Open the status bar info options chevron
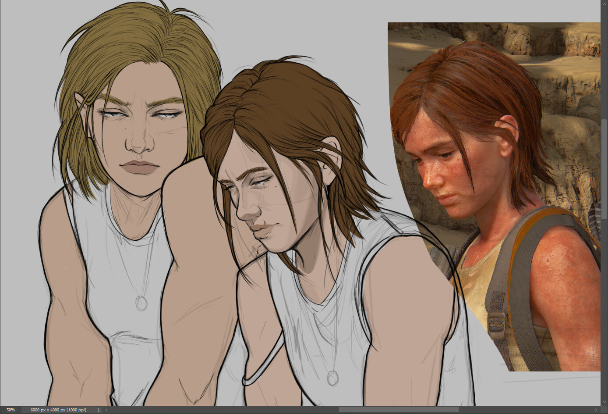 pos(99,410)
